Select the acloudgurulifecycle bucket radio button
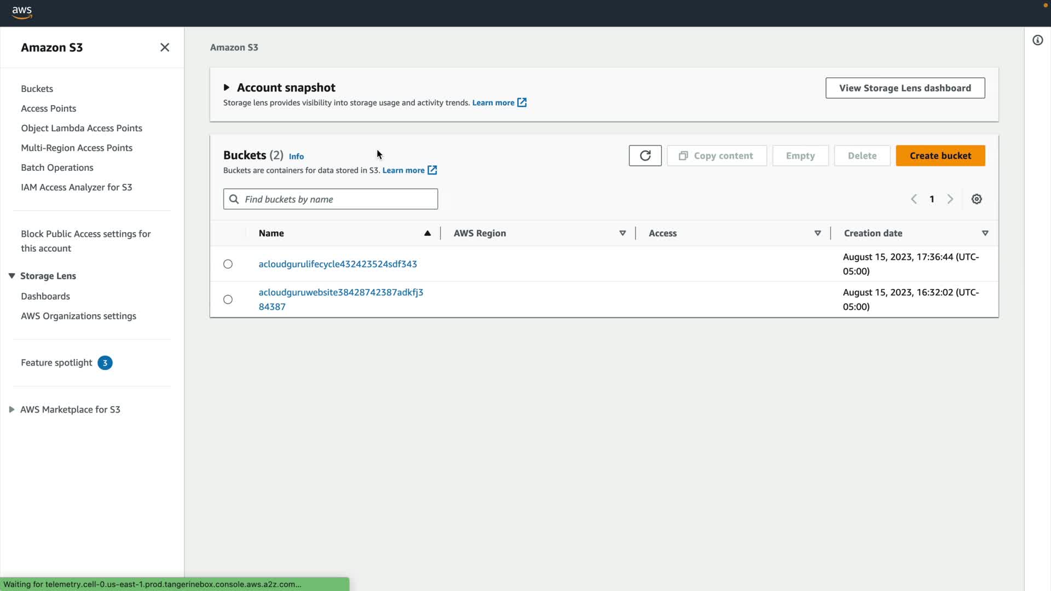The image size is (1051, 591). click(x=228, y=264)
